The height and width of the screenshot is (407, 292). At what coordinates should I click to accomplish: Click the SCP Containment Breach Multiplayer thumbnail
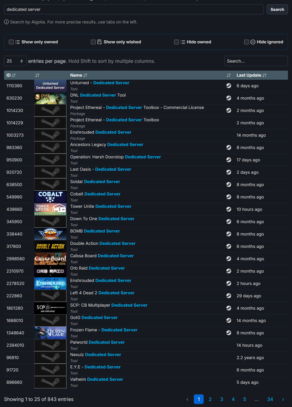click(x=50, y=308)
